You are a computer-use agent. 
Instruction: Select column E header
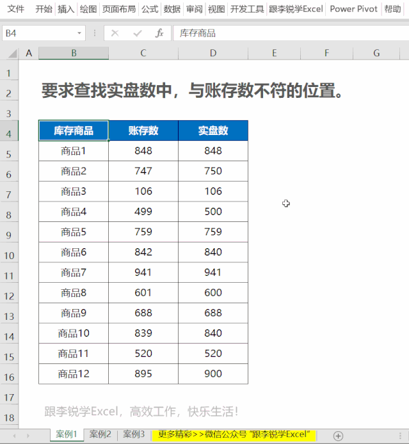point(274,53)
